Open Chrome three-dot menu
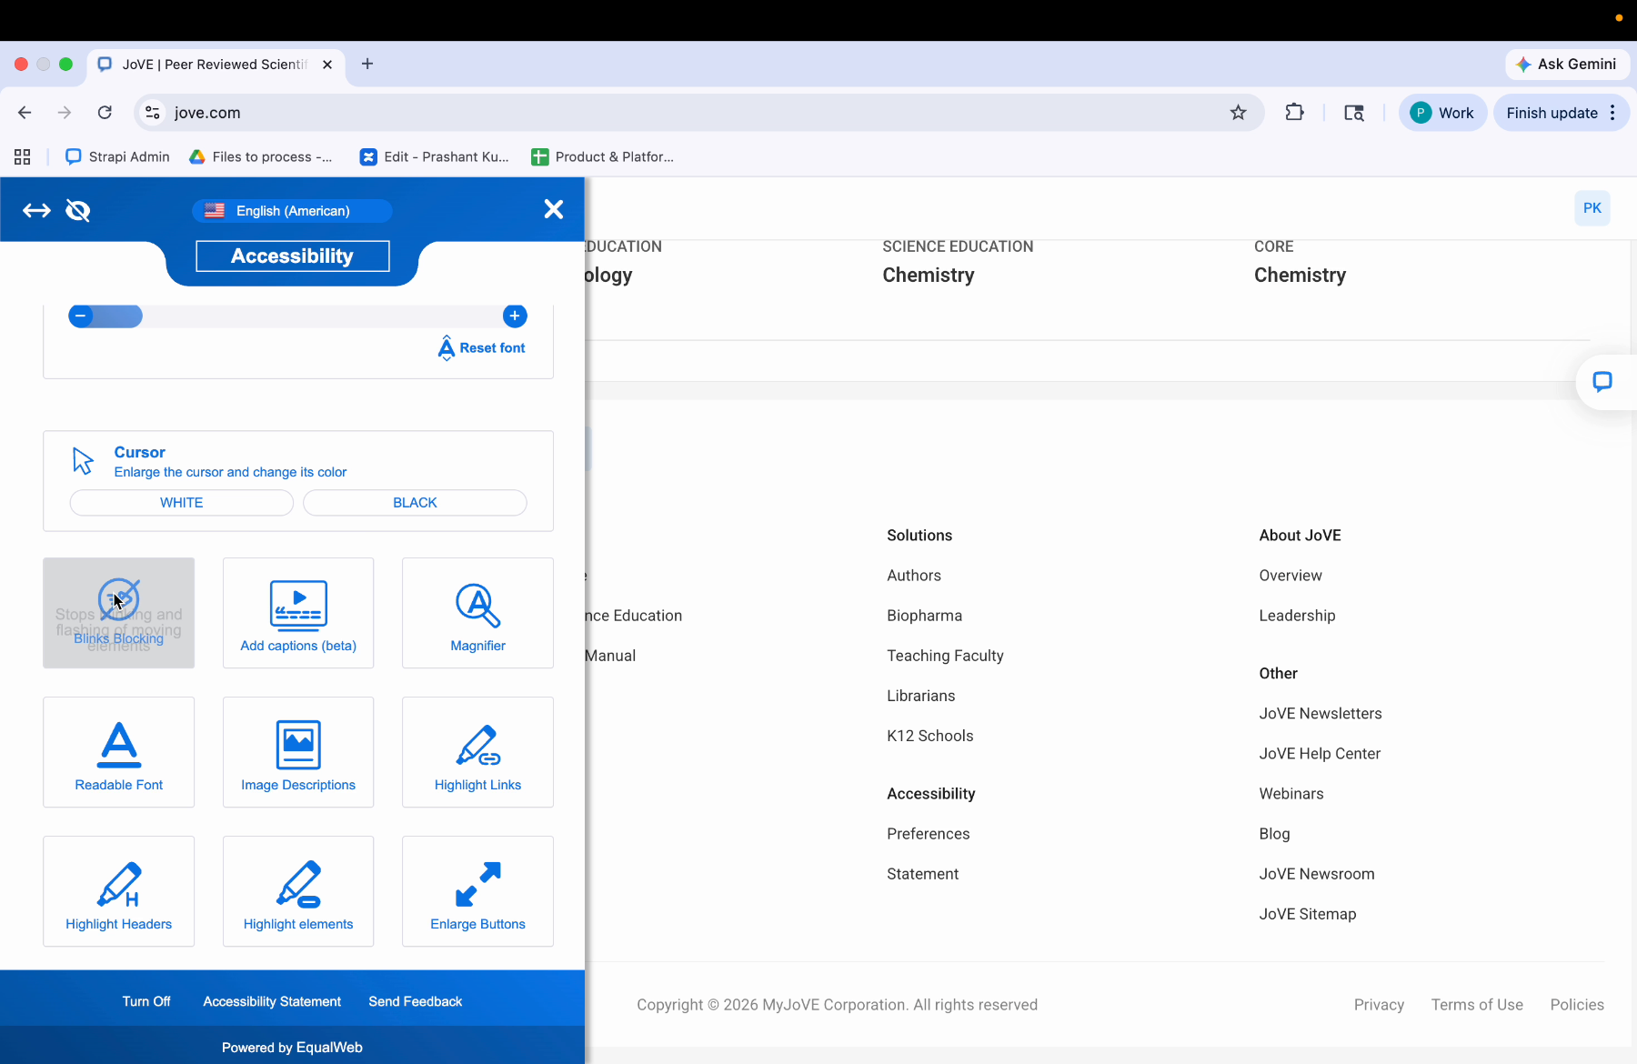 point(1612,113)
